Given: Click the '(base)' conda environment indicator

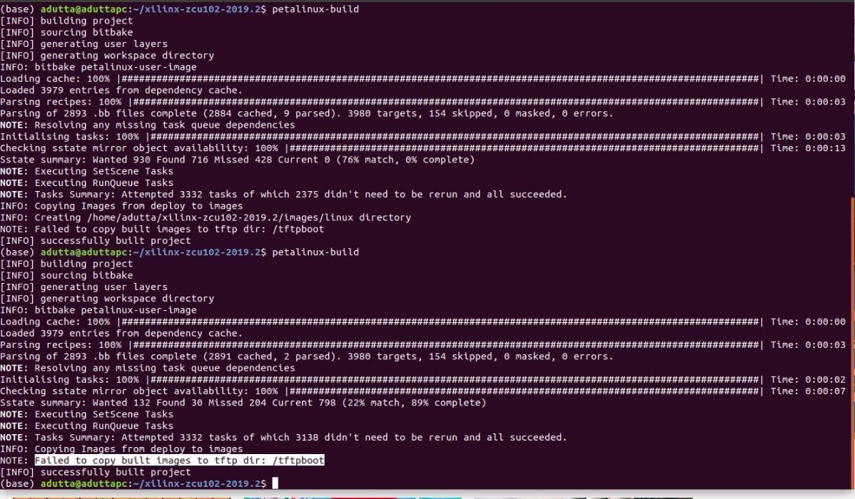Looking at the screenshot, I should tap(17, 9).
